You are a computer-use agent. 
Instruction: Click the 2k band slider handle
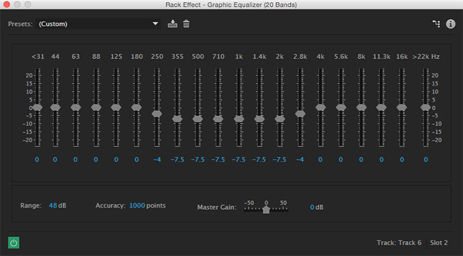pos(280,119)
